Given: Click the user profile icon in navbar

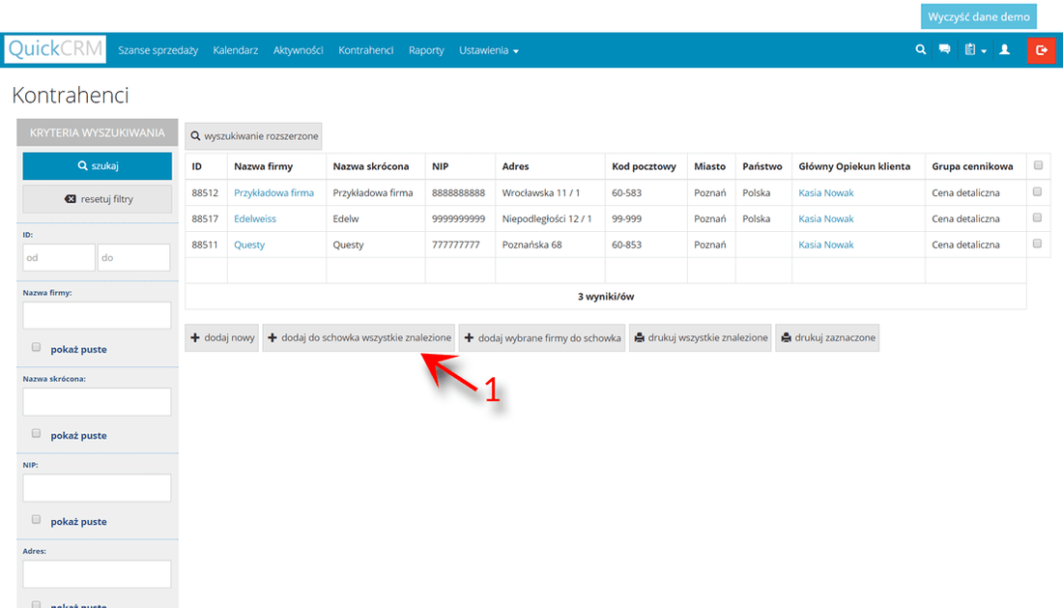Looking at the screenshot, I should click(x=1004, y=50).
